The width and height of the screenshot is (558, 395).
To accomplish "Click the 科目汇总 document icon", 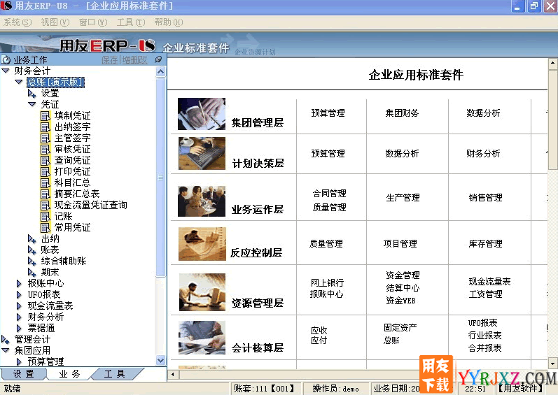I will click(46, 183).
